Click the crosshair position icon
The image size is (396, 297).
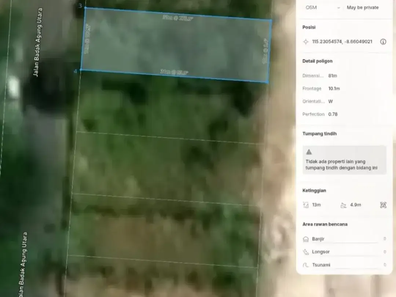pyautogui.click(x=305, y=42)
